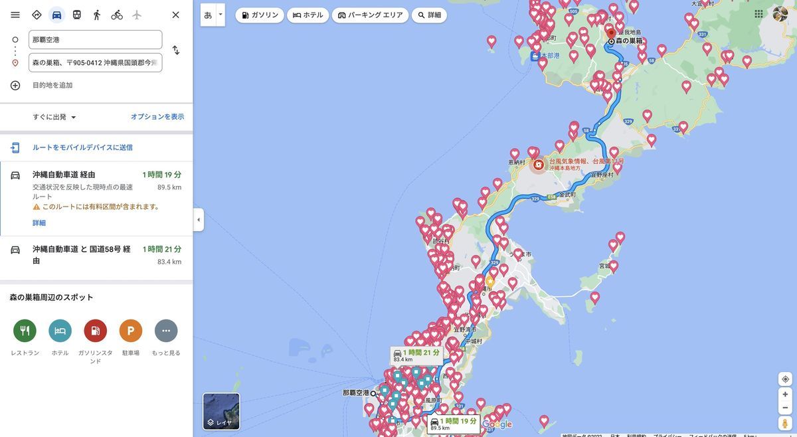Open the Google account avatar
The height and width of the screenshot is (437, 797).
[x=780, y=14]
